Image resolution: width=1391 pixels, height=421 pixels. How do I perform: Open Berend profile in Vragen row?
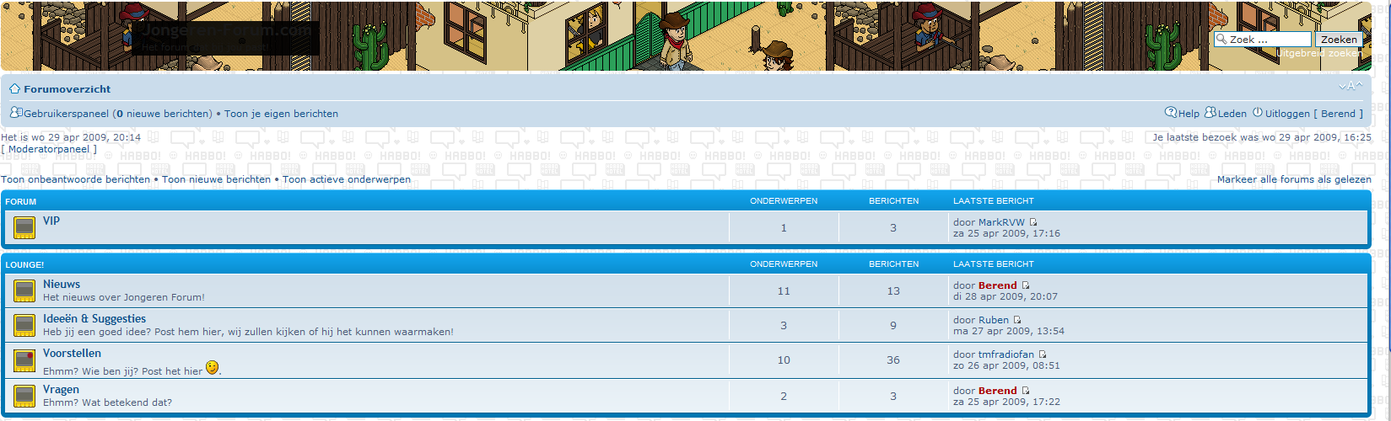tap(998, 392)
